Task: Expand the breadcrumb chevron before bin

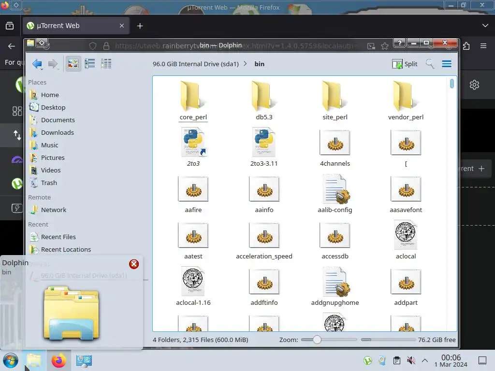Action: [245, 64]
